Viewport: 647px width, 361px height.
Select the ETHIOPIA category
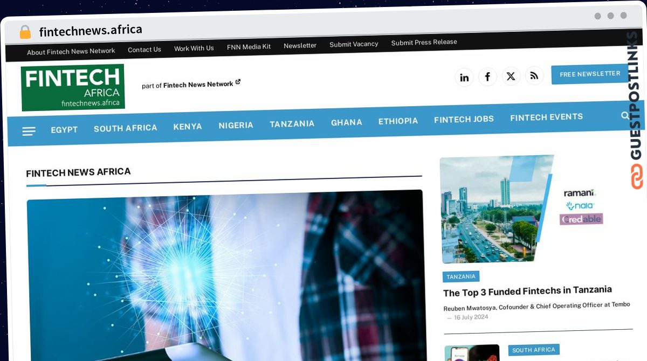click(398, 121)
